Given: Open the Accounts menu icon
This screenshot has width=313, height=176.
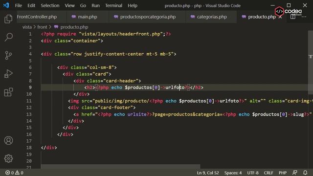Looking at the screenshot, I should click(8, 140).
